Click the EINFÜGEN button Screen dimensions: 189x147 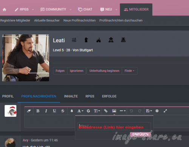(140, 135)
